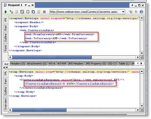Screen dimensions: 151x119
Task: Open the Headers (0) tab
Action: coord(18,63)
